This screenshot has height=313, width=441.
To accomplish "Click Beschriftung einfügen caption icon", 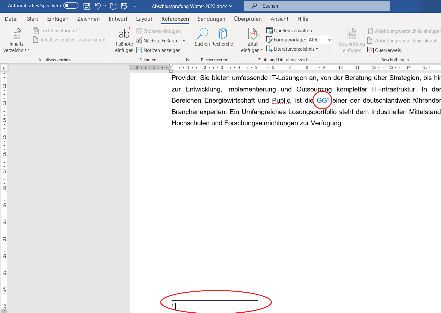I will [x=352, y=34].
